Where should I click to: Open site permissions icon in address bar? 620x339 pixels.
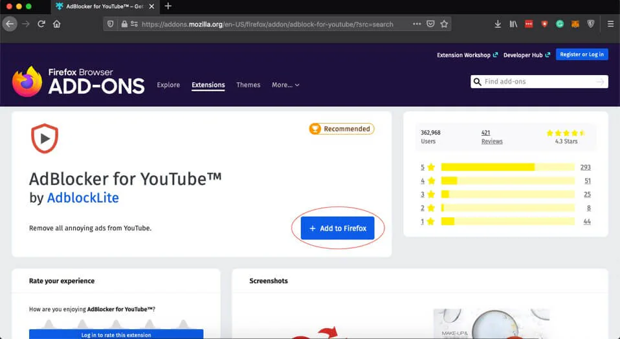click(x=135, y=24)
